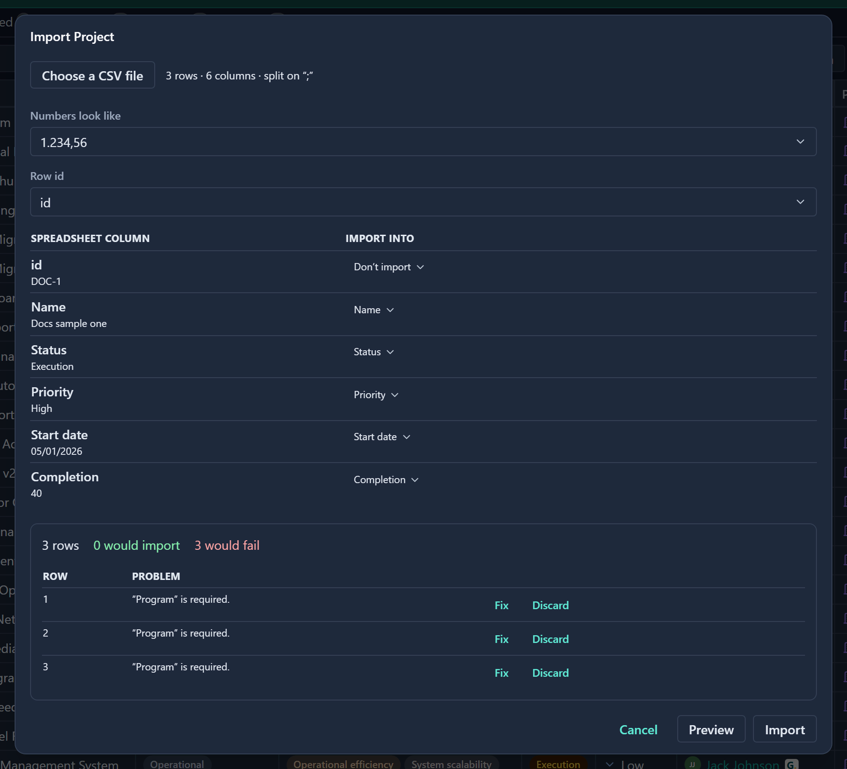The image size is (847, 769).
Task: Fix the problem in row 1
Action: pos(502,606)
